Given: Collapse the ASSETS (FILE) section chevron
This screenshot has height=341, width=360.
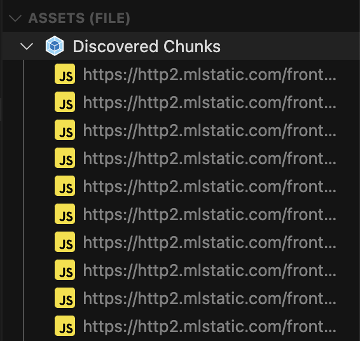Looking at the screenshot, I should tap(15, 18).
